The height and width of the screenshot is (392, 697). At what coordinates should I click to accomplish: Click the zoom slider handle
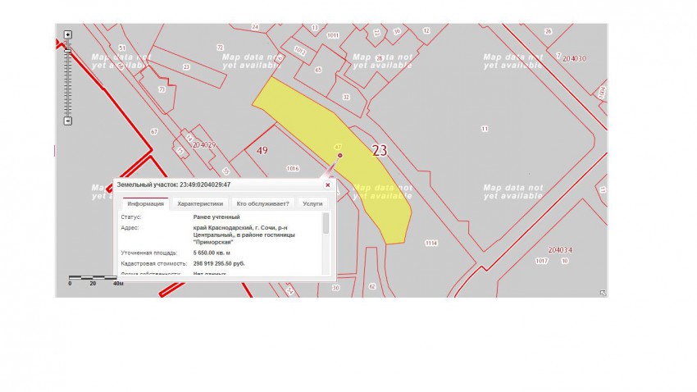(x=68, y=51)
